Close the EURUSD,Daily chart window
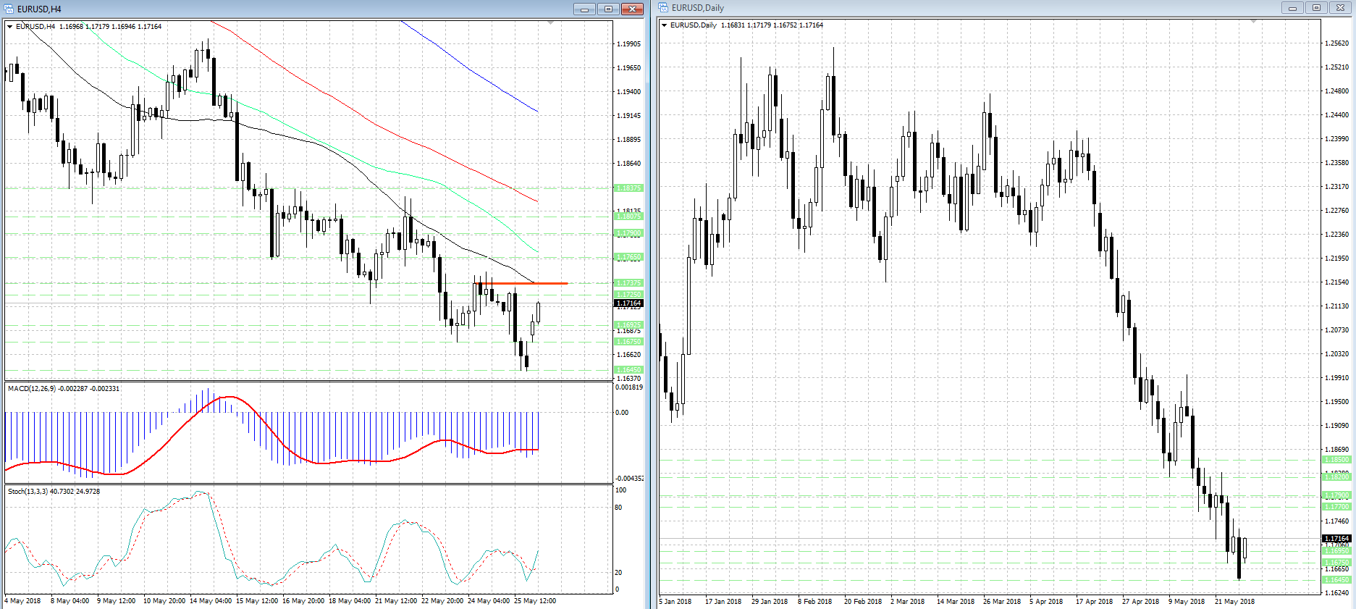 (x=1340, y=8)
